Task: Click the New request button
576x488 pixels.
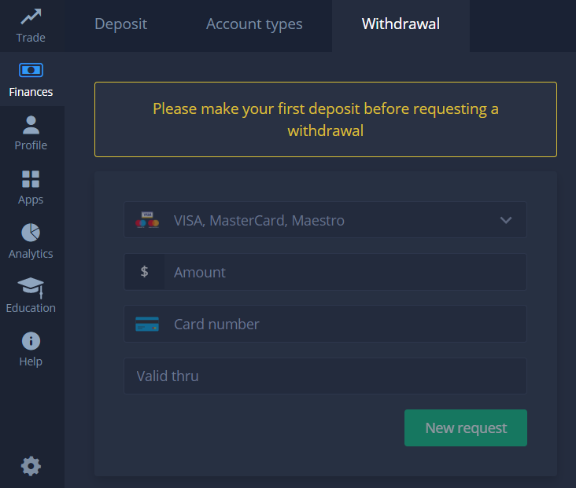Action: click(x=466, y=427)
